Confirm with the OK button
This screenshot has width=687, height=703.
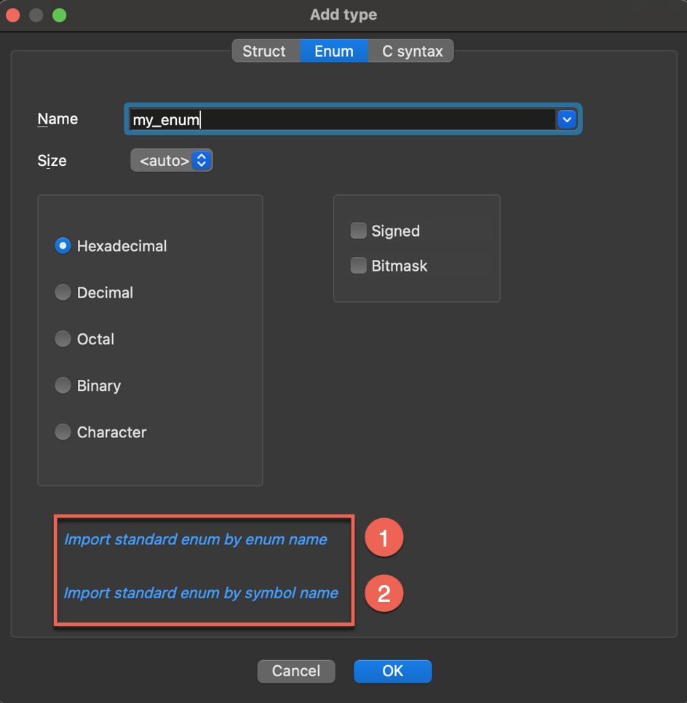[x=392, y=671]
